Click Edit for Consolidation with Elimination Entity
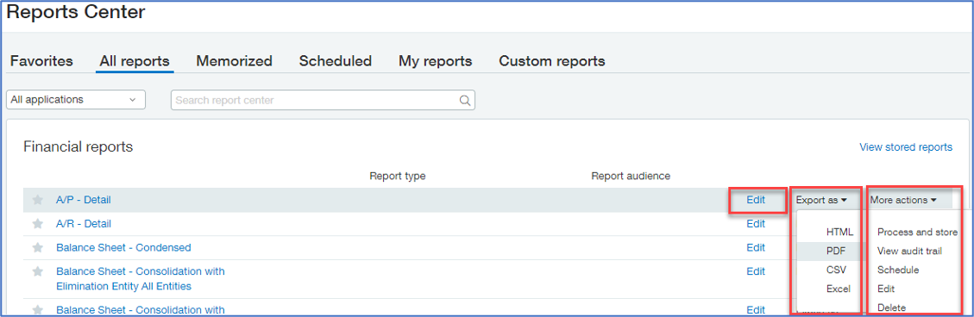 [756, 271]
